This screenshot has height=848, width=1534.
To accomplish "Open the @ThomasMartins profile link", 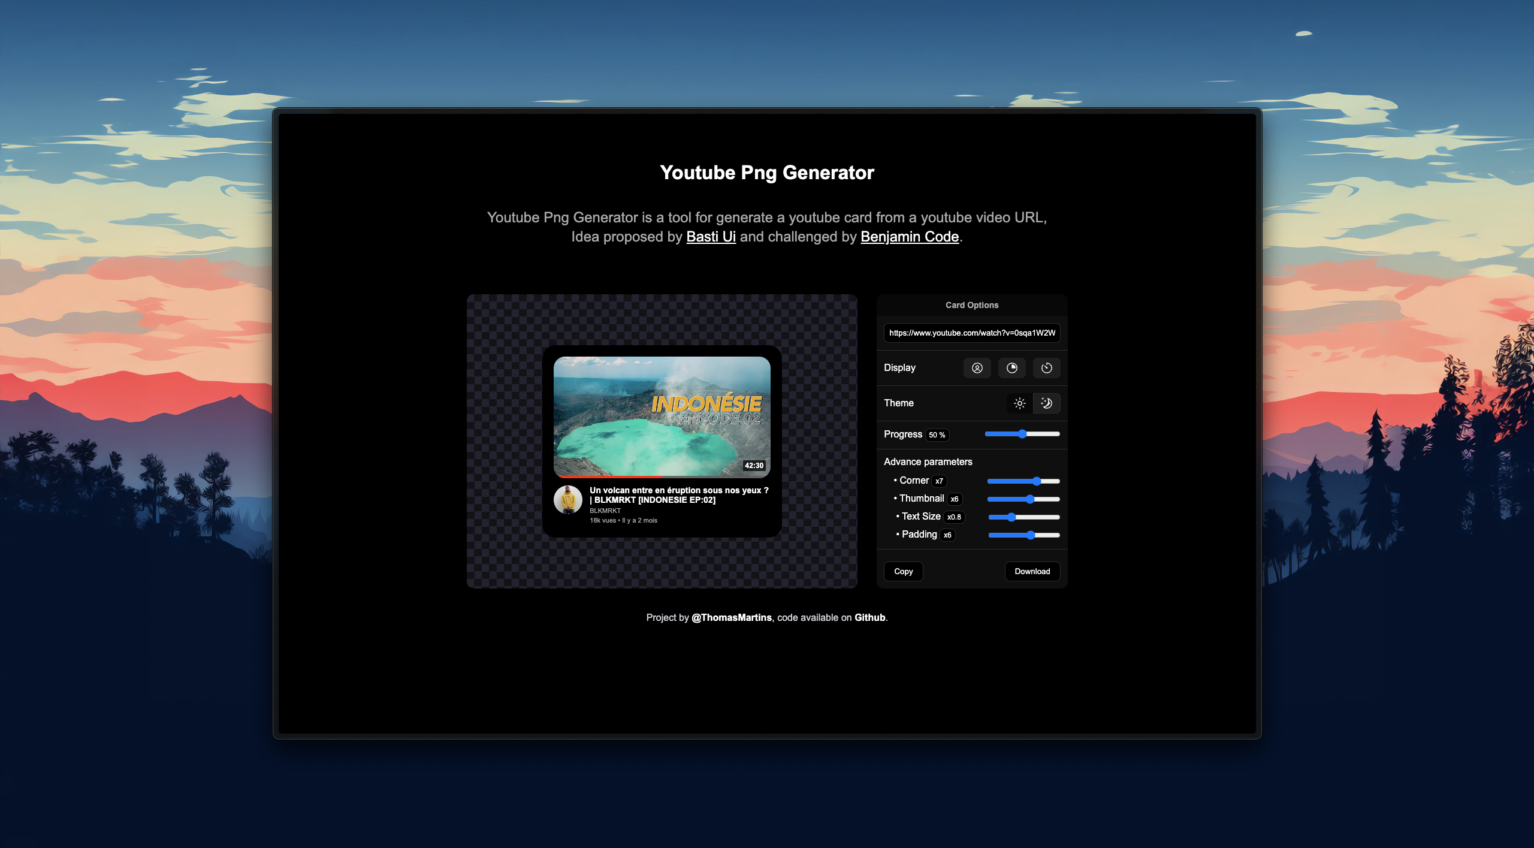I will coord(731,617).
